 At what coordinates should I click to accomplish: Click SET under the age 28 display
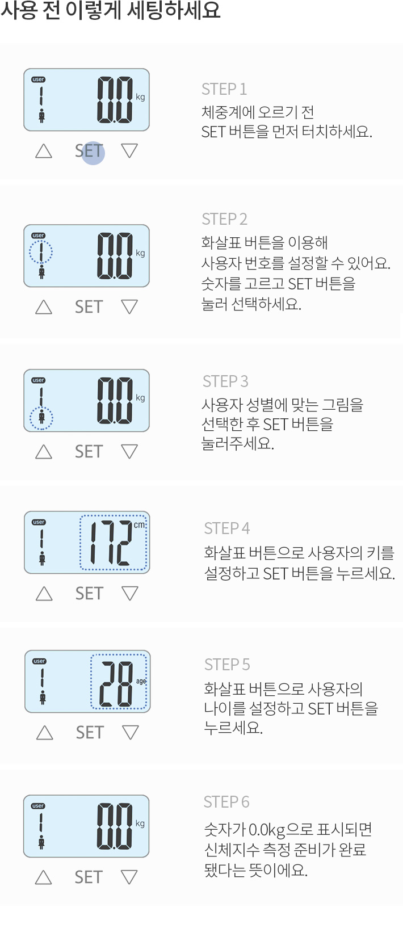click(x=90, y=733)
